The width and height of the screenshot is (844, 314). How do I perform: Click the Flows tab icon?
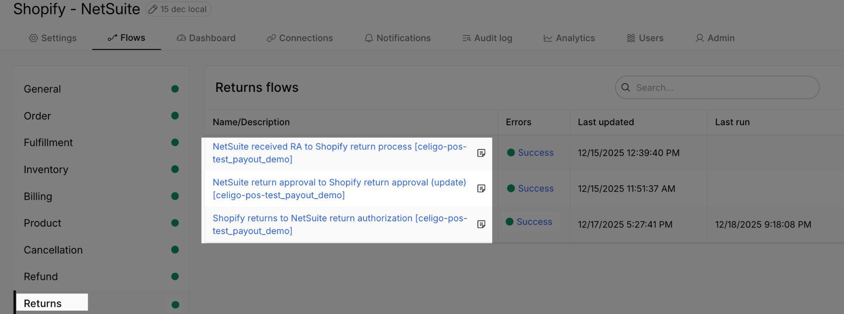coord(113,38)
